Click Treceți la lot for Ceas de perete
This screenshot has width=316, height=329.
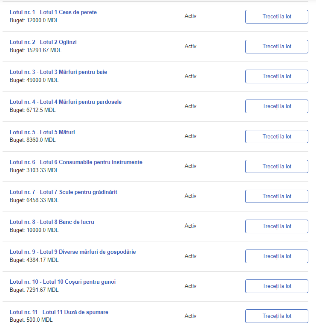[277, 17]
